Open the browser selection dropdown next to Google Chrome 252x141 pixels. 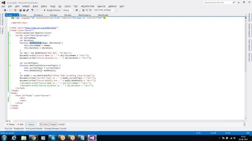click(x=61, y=10)
